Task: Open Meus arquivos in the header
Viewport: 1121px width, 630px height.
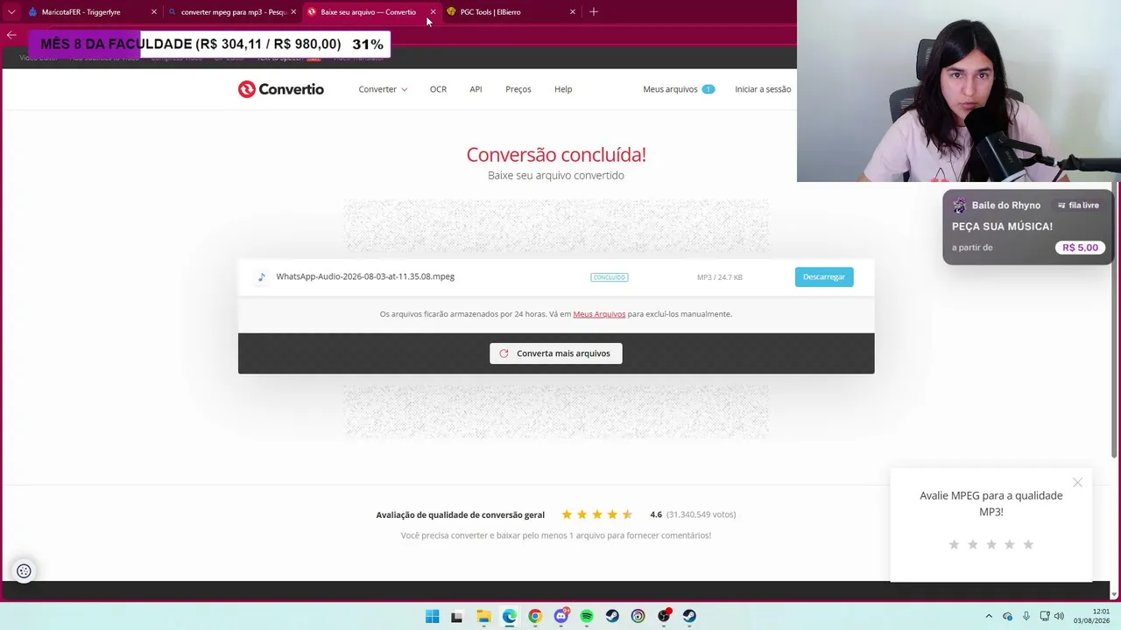Action: 679,89
